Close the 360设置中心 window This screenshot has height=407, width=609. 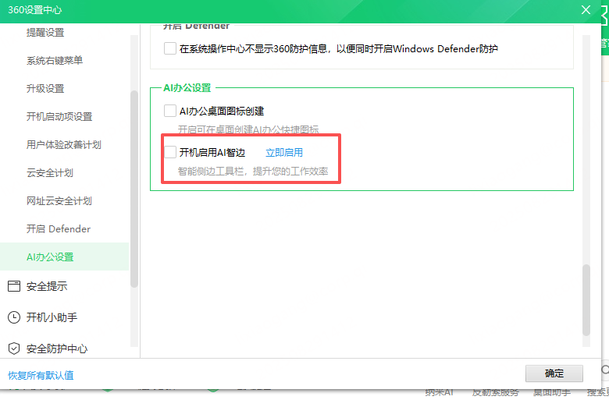click(586, 10)
